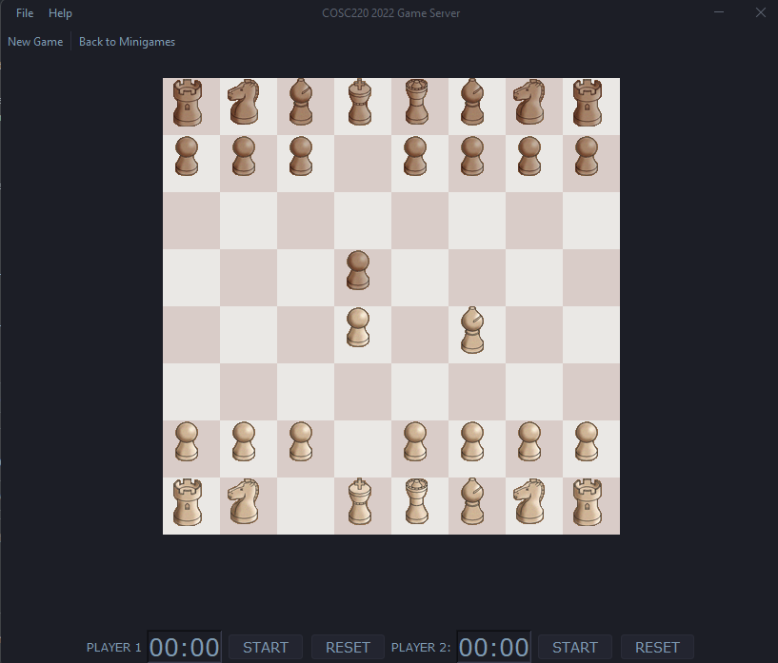
Task: Go Back to Minigames
Action: click(127, 42)
